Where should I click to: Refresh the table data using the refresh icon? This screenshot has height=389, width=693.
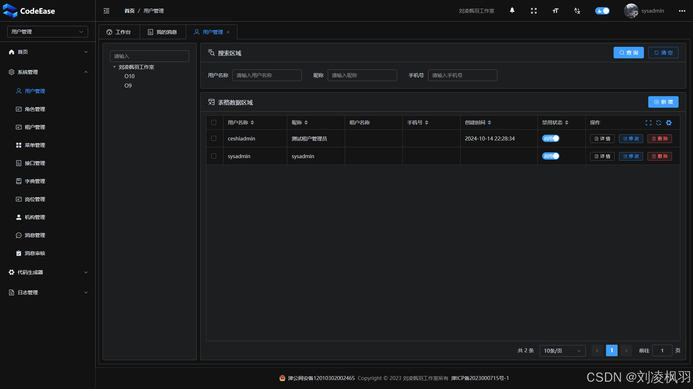658,123
